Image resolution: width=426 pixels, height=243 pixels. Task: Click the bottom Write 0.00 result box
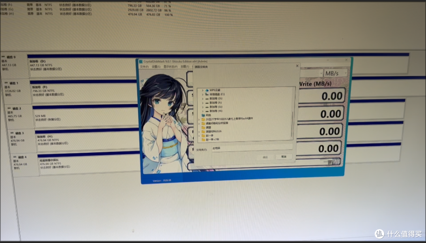(318, 148)
